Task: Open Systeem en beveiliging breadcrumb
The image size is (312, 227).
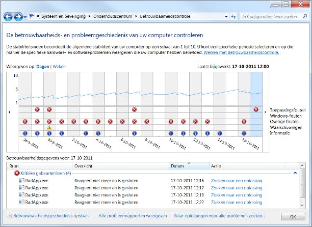Action: point(64,16)
